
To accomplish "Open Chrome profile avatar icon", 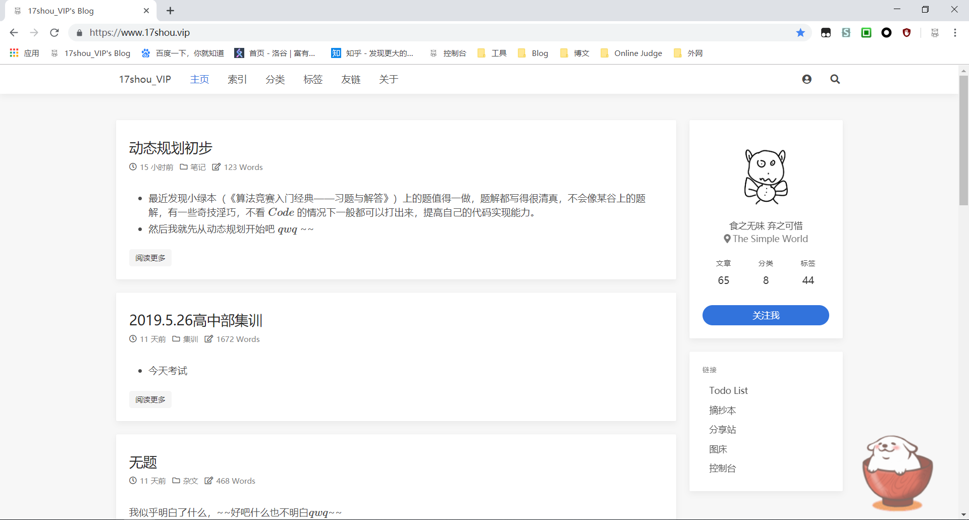I will pyautogui.click(x=935, y=33).
